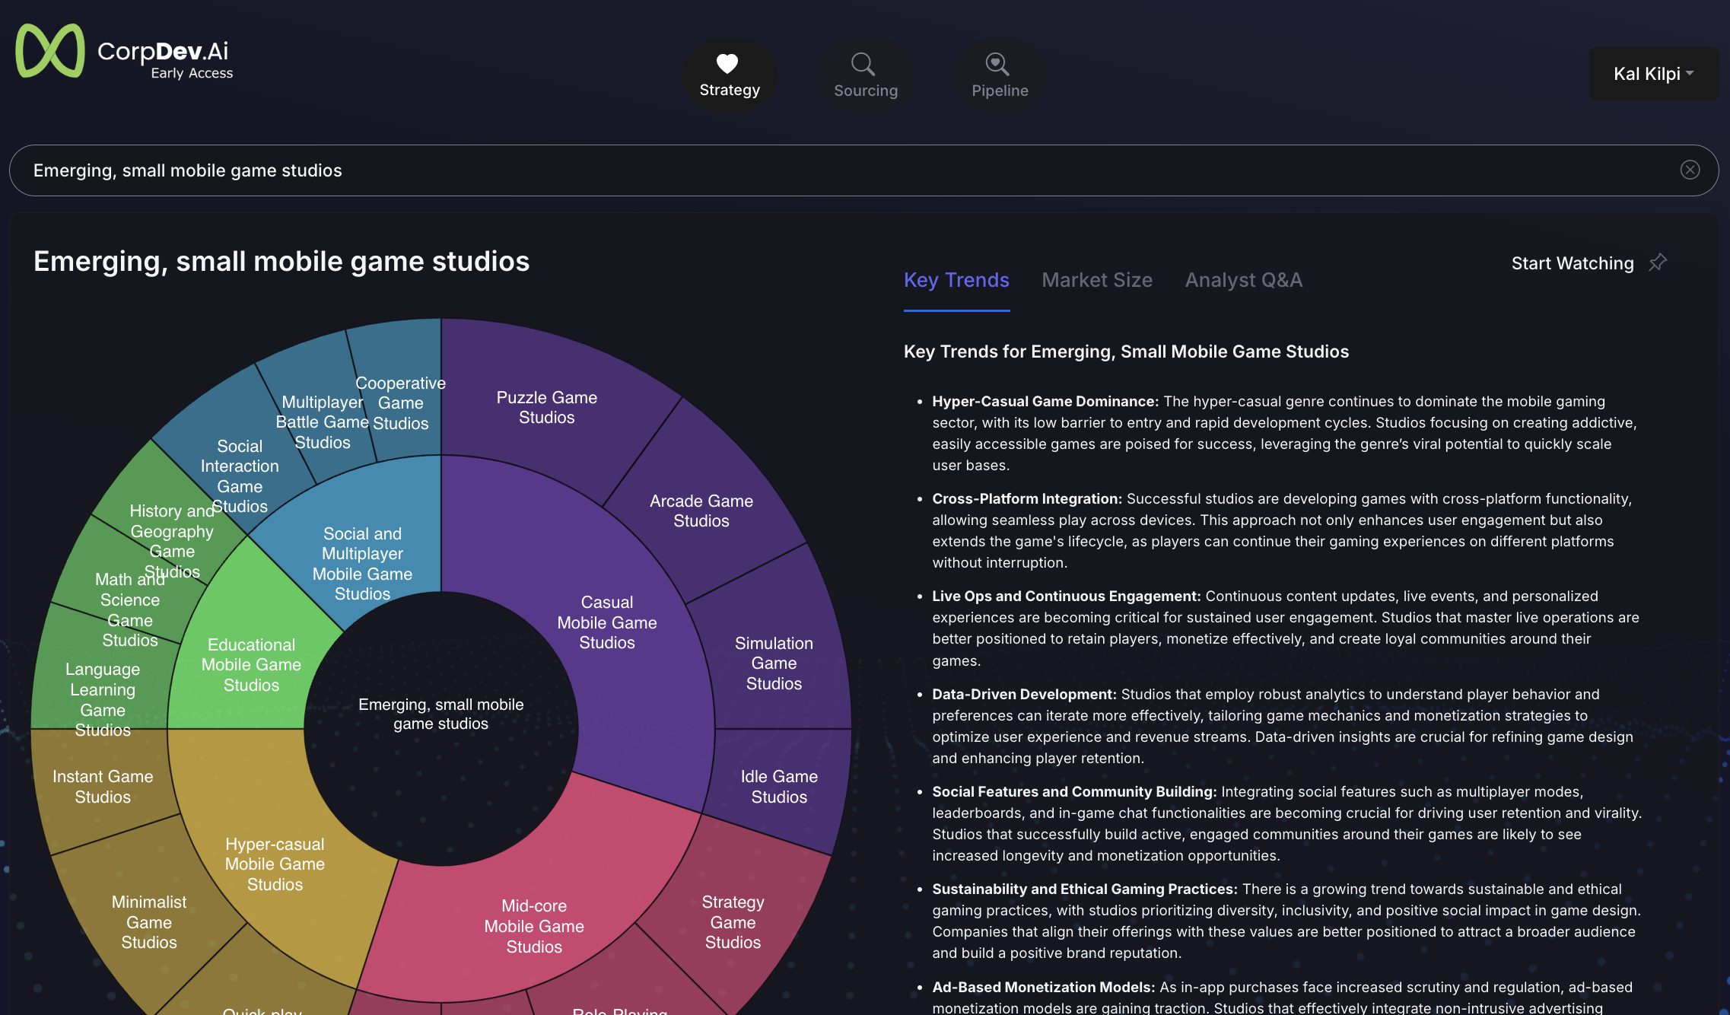The width and height of the screenshot is (1730, 1015).
Task: Select the Idle Game Studios segment
Action: (779, 786)
